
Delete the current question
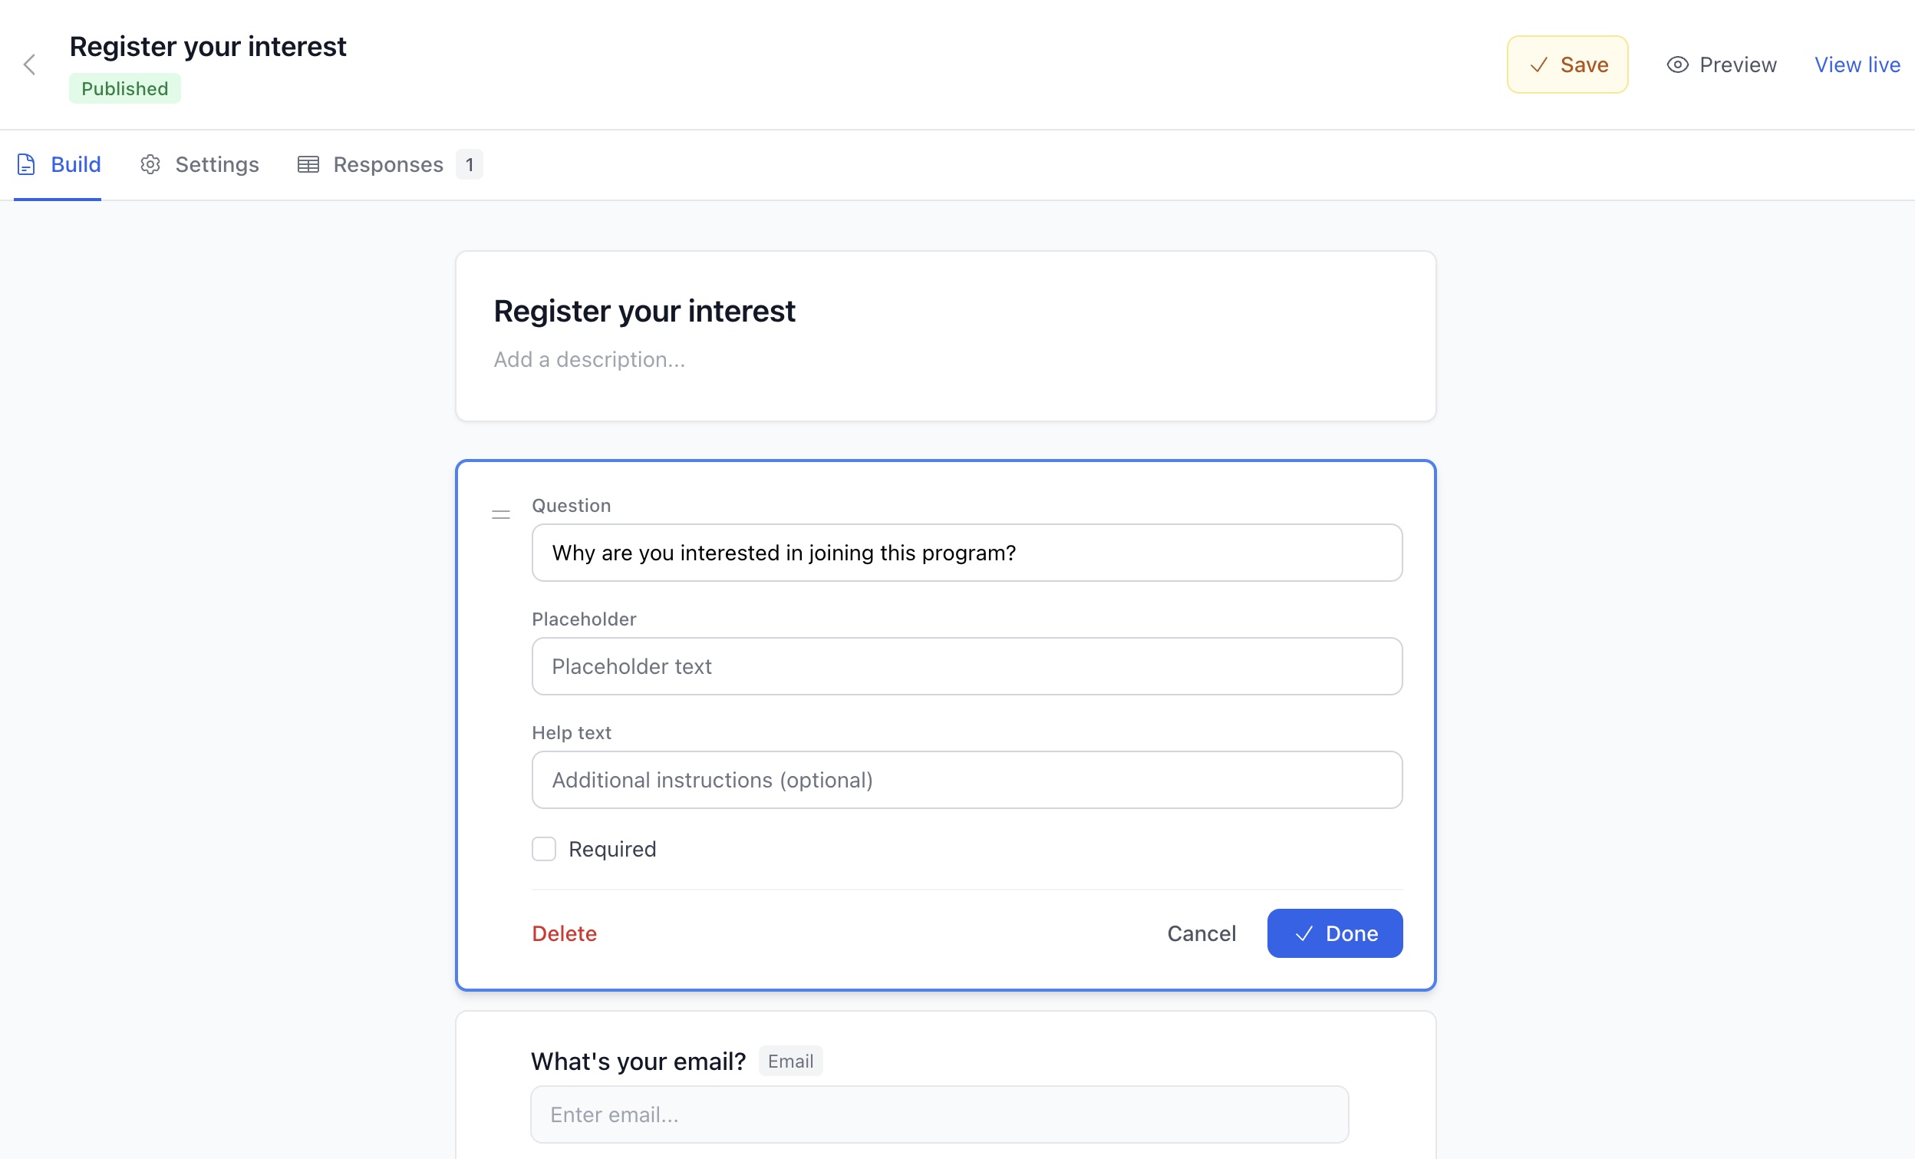tap(563, 933)
